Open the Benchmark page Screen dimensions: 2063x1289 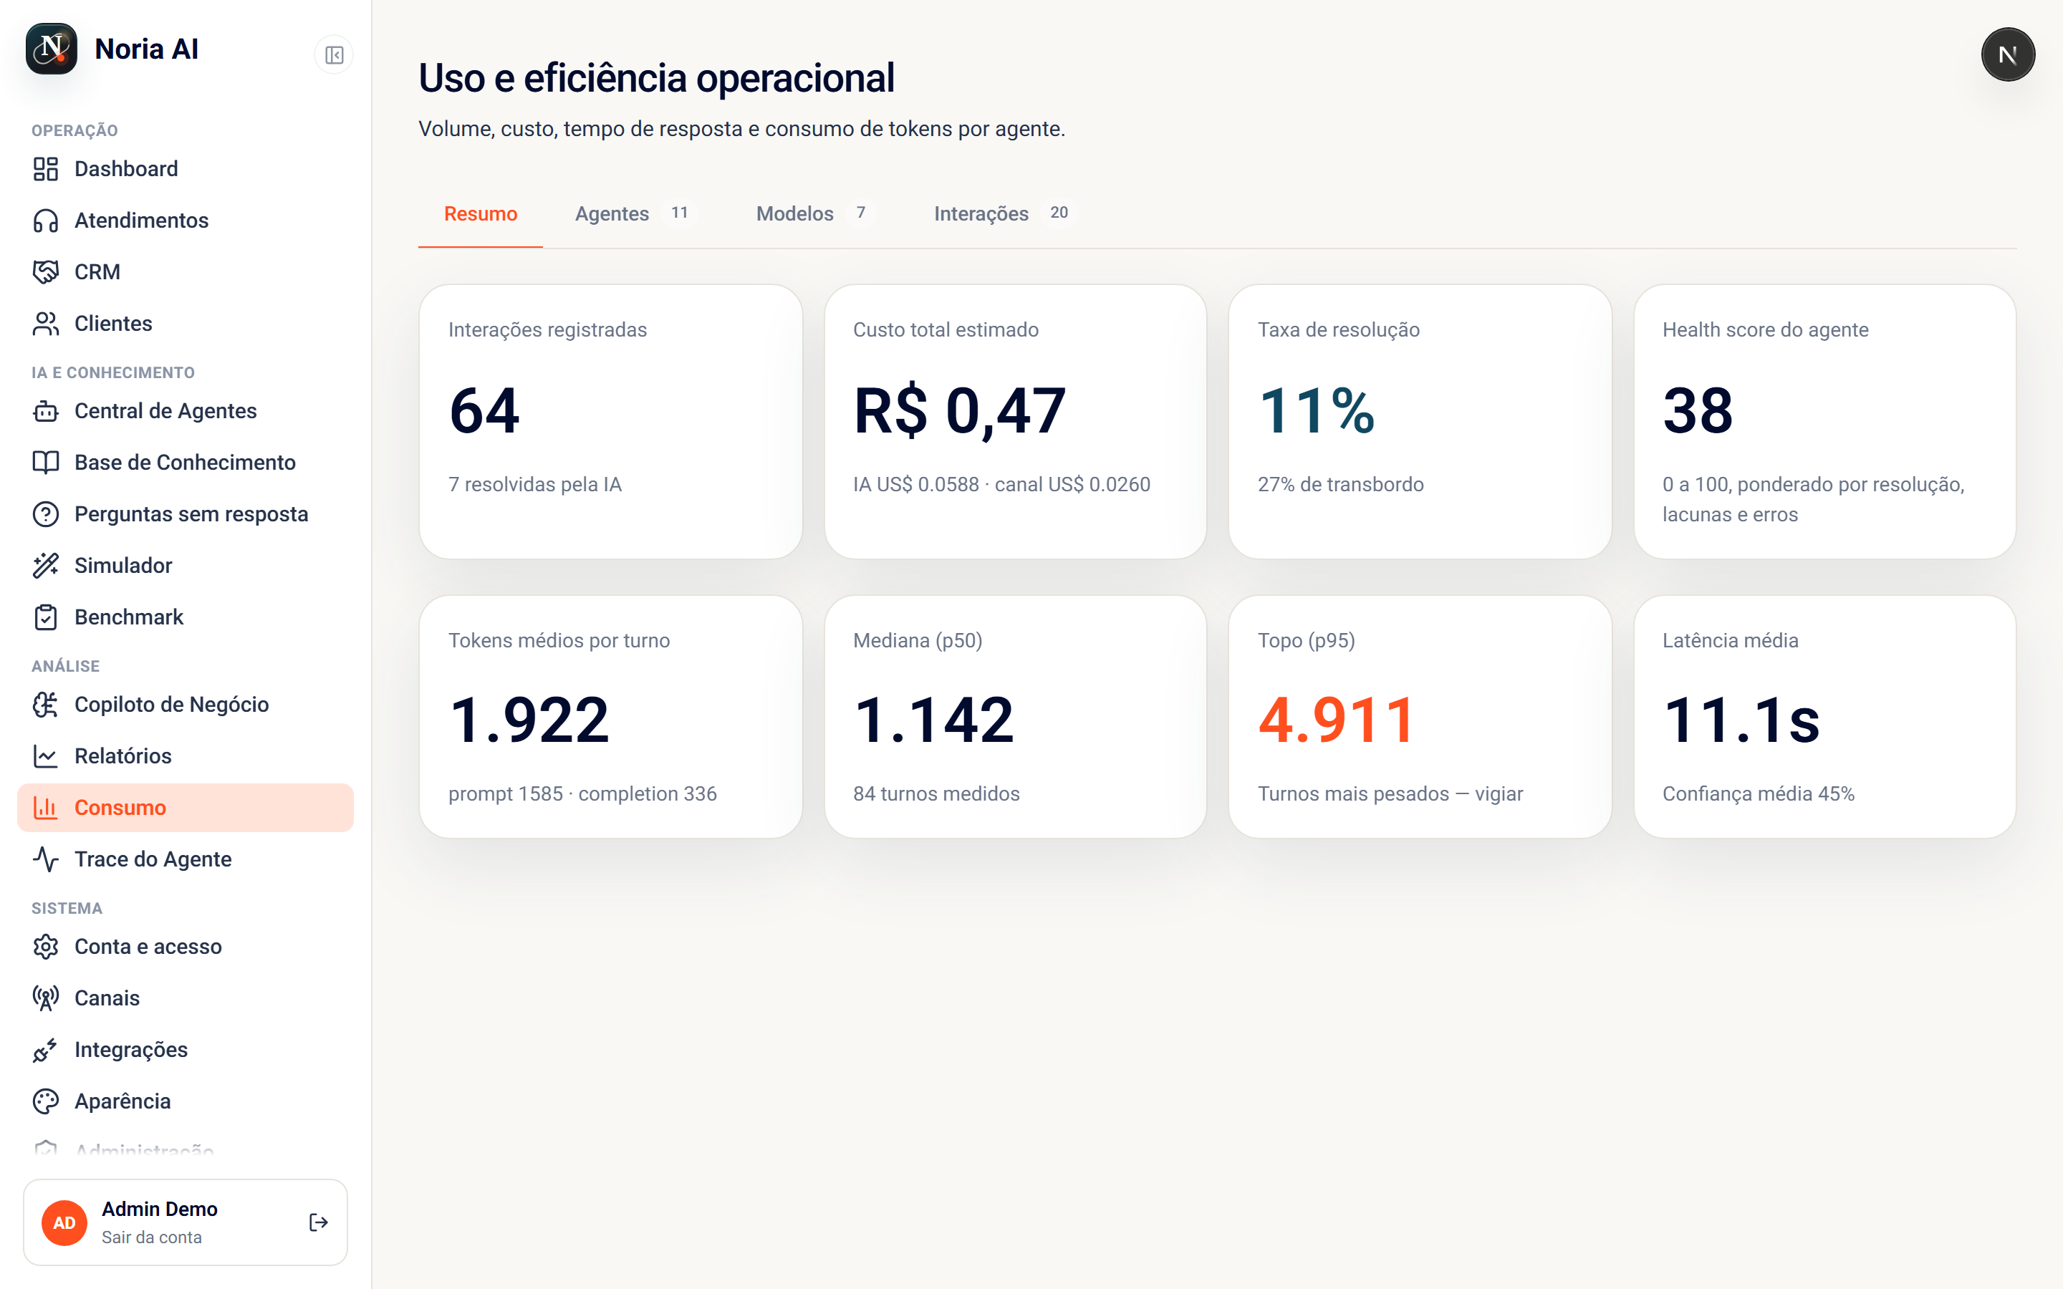point(185,617)
